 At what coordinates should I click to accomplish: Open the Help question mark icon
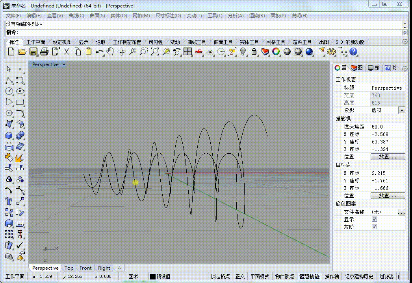coord(353,51)
